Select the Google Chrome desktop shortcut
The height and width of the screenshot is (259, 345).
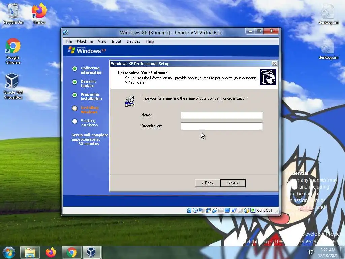tap(13, 51)
